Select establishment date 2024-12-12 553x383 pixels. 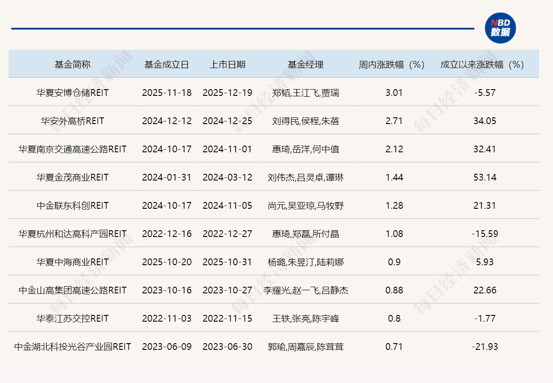click(x=167, y=121)
